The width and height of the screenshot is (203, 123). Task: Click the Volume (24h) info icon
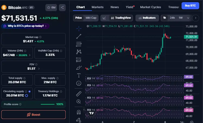click(25, 51)
